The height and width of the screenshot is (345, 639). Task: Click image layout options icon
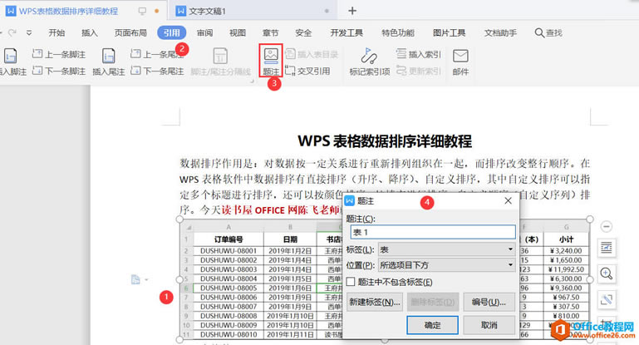[607, 248]
